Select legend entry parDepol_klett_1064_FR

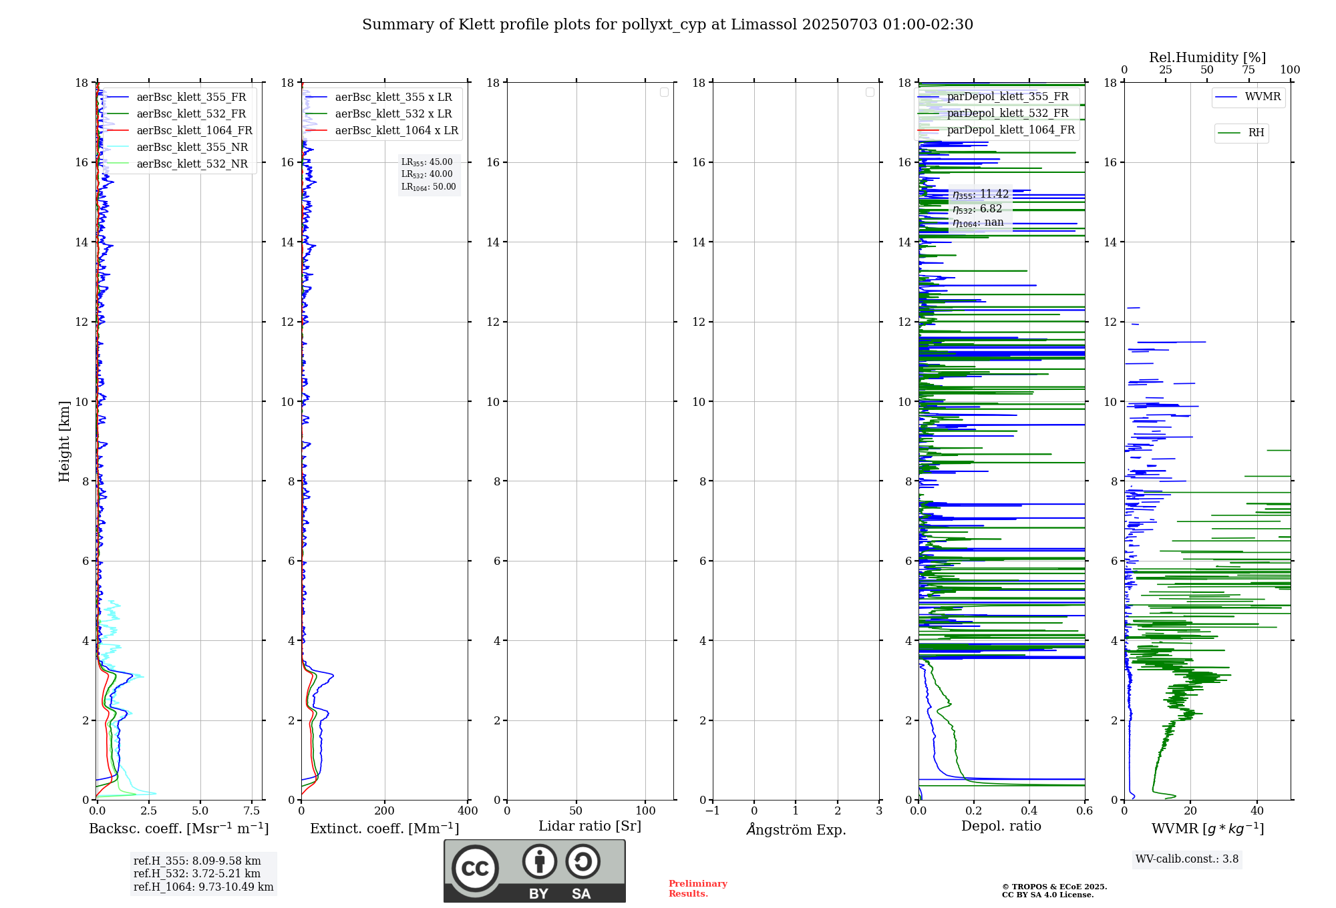[x=997, y=130]
